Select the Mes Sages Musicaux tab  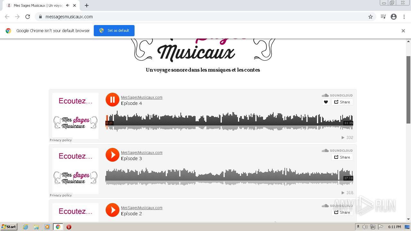[x=41, y=5]
